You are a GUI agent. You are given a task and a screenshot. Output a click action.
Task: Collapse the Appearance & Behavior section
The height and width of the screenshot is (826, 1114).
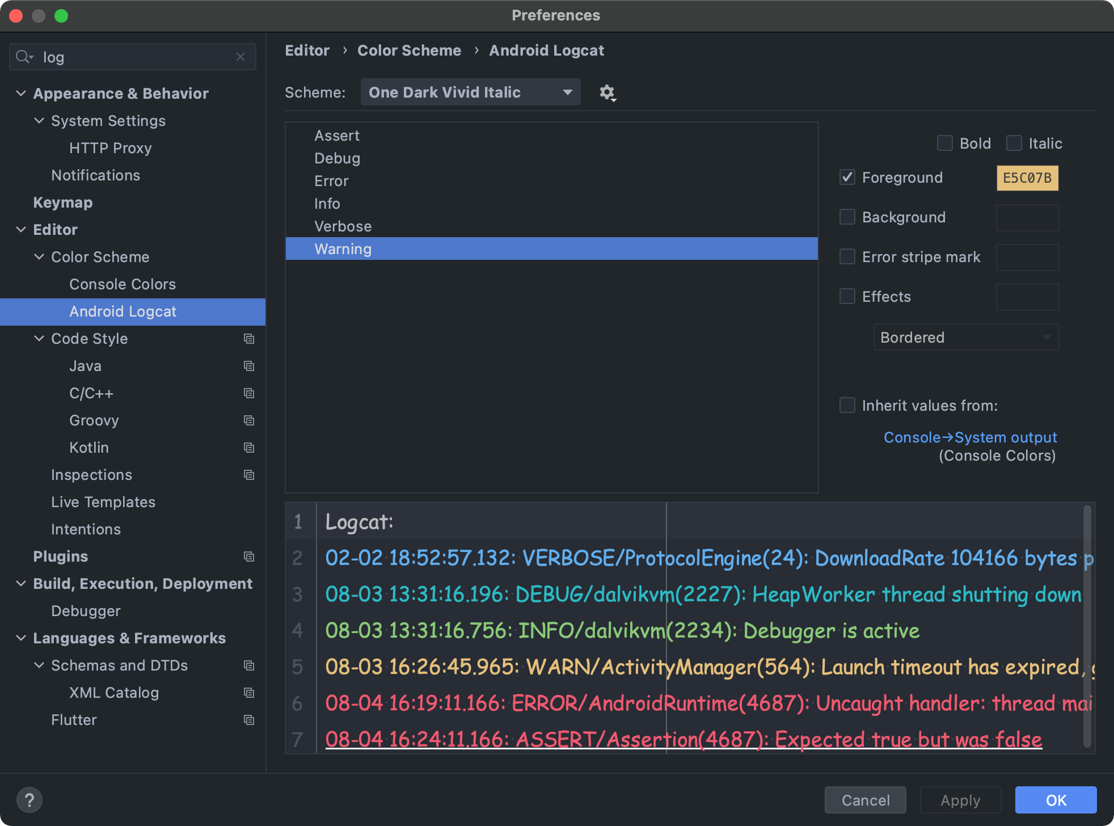21,93
